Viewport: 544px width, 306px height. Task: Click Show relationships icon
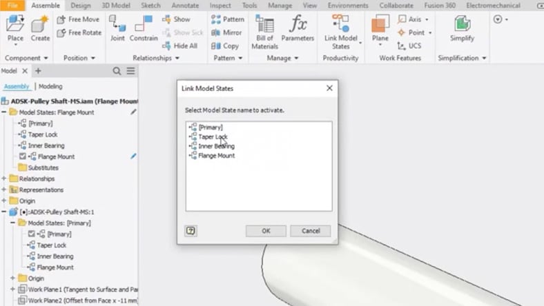click(x=166, y=19)
